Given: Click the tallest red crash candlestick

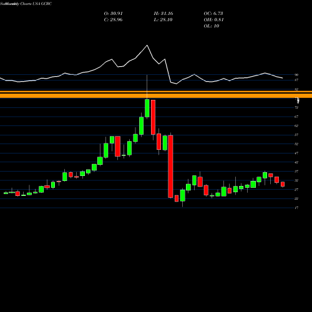Looking at the screenshot, I should click(170, 167).
